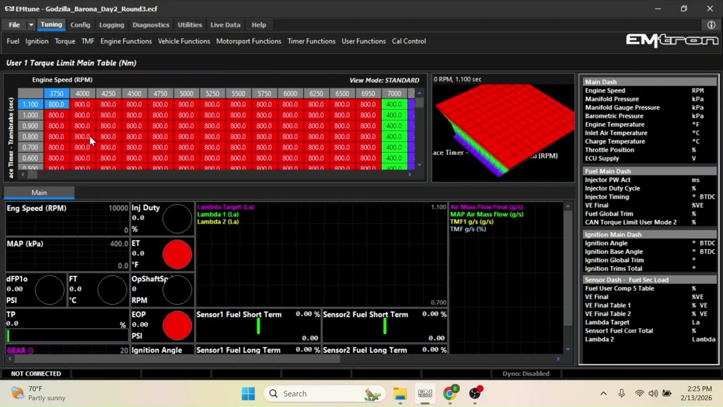This screenshot has width=723, height=407.
Task: Open Google Chrome from taskbar
Action: pyautogui.click(x=450, y=393)
